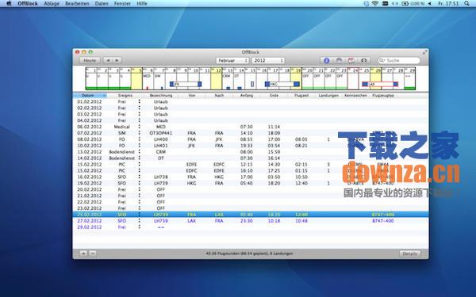Image resolution: width=476 pixels, height=297 pixels.
Task: Click the CRM entry on day 13
Action: (x=226, y=76)
